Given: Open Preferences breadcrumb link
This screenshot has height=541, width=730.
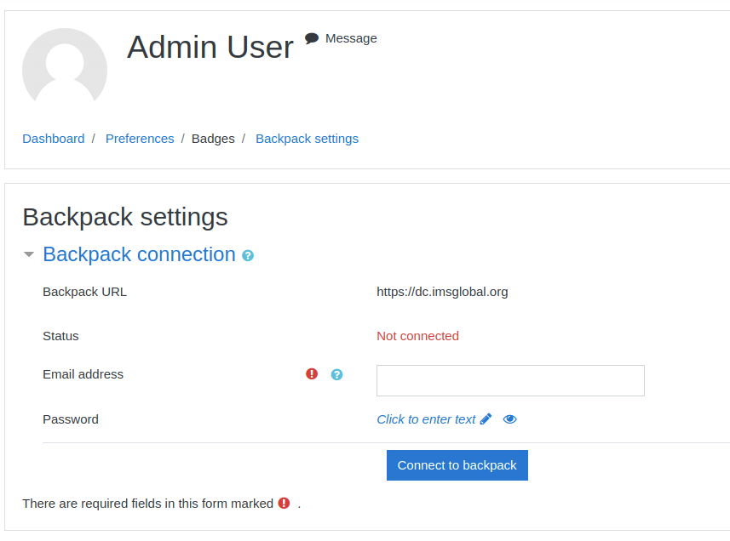Looking at the screenshot, I should coord(140,139).
